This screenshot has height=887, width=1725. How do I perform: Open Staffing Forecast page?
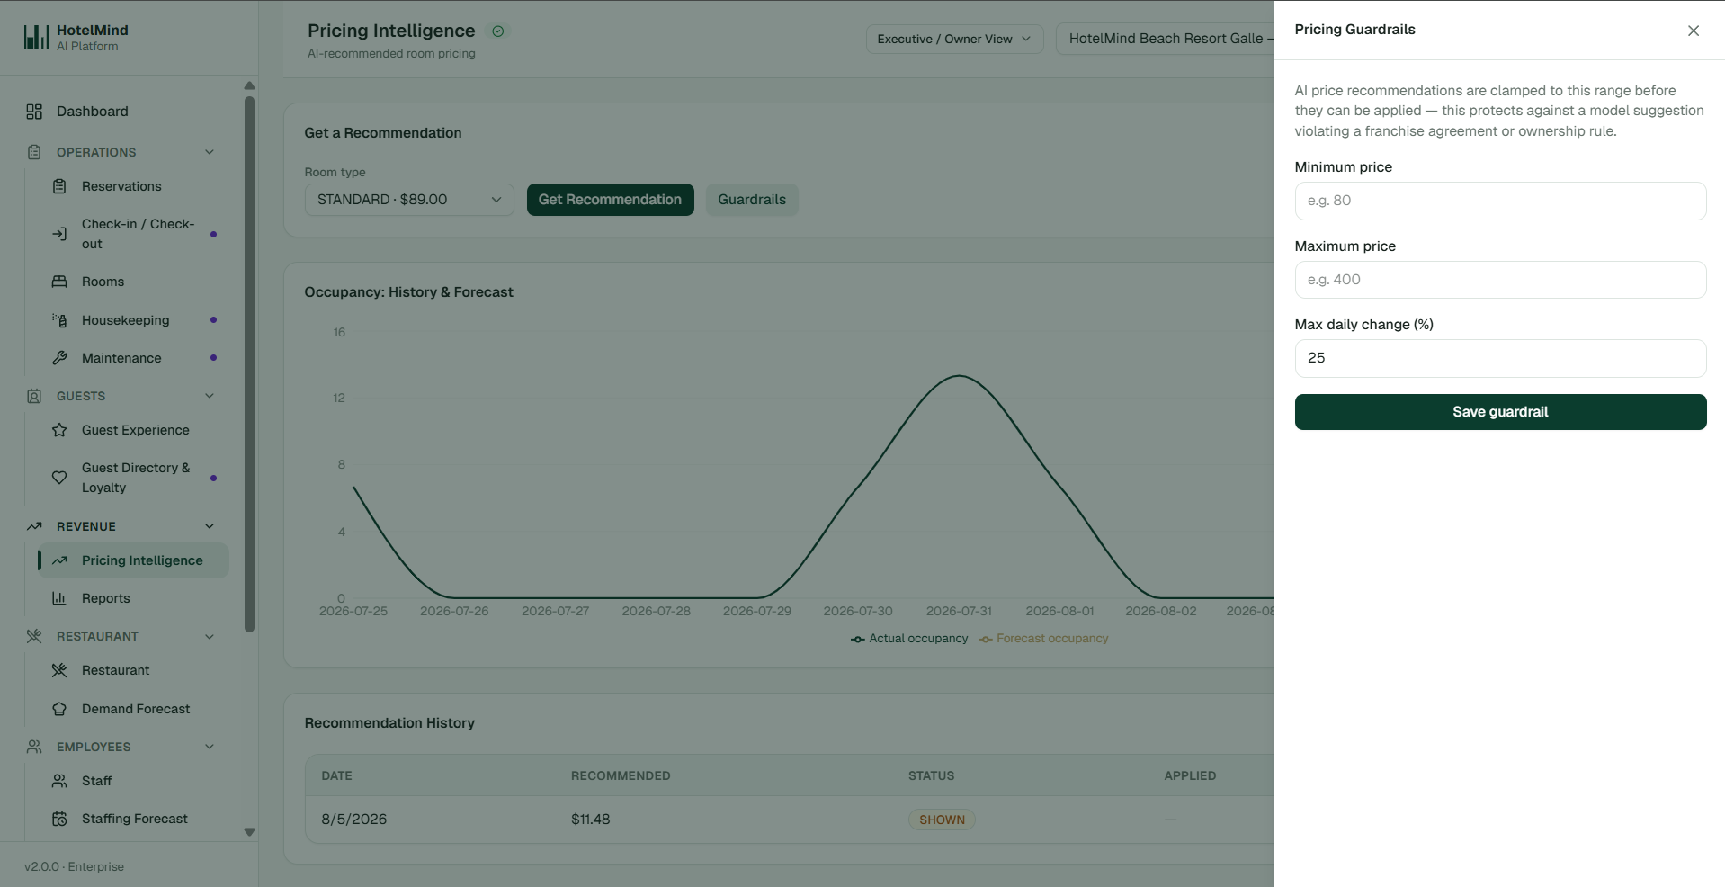[135, 819]
